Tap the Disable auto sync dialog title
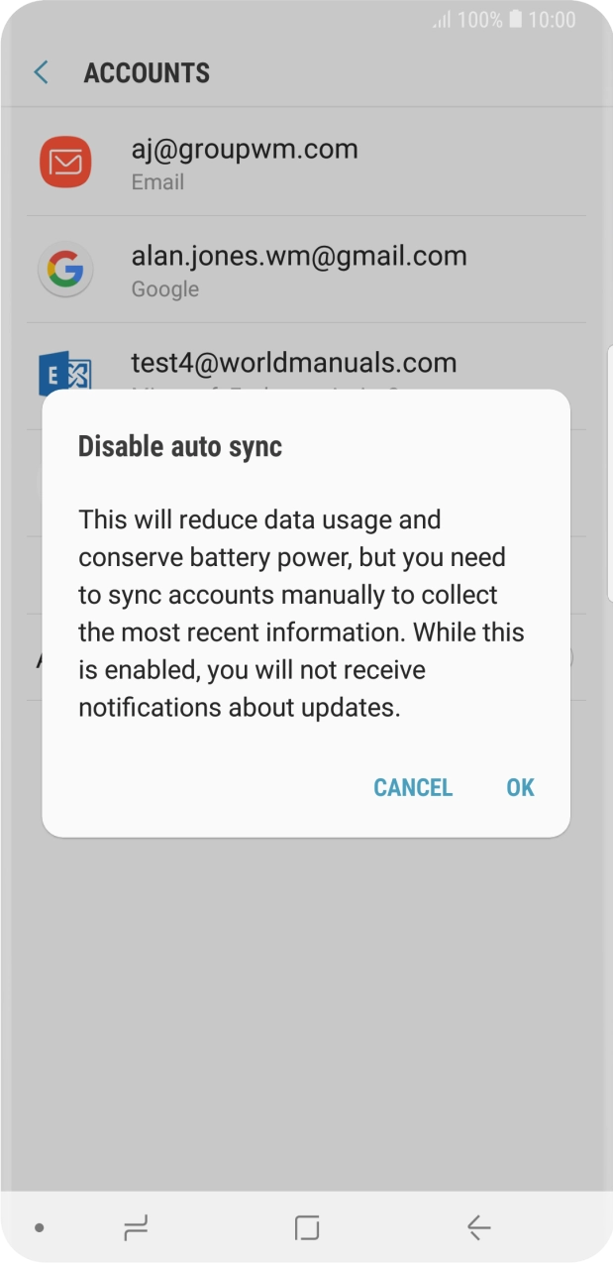 pos(180,446)
